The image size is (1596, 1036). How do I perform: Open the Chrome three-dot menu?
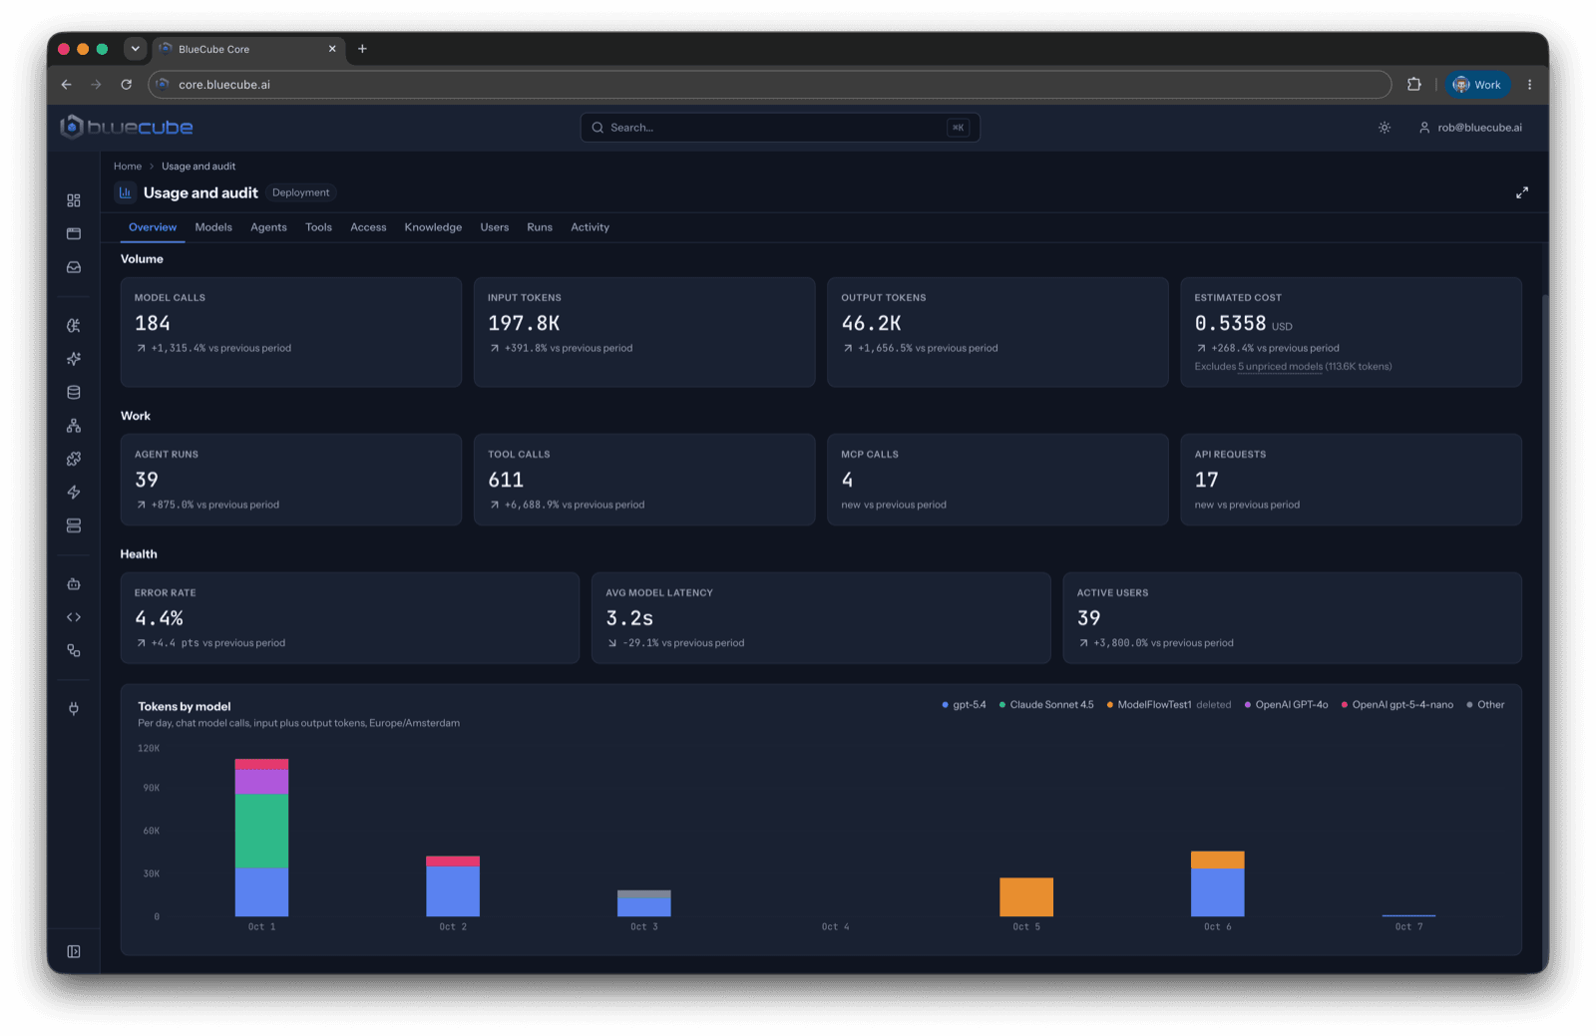point(1529,85)
